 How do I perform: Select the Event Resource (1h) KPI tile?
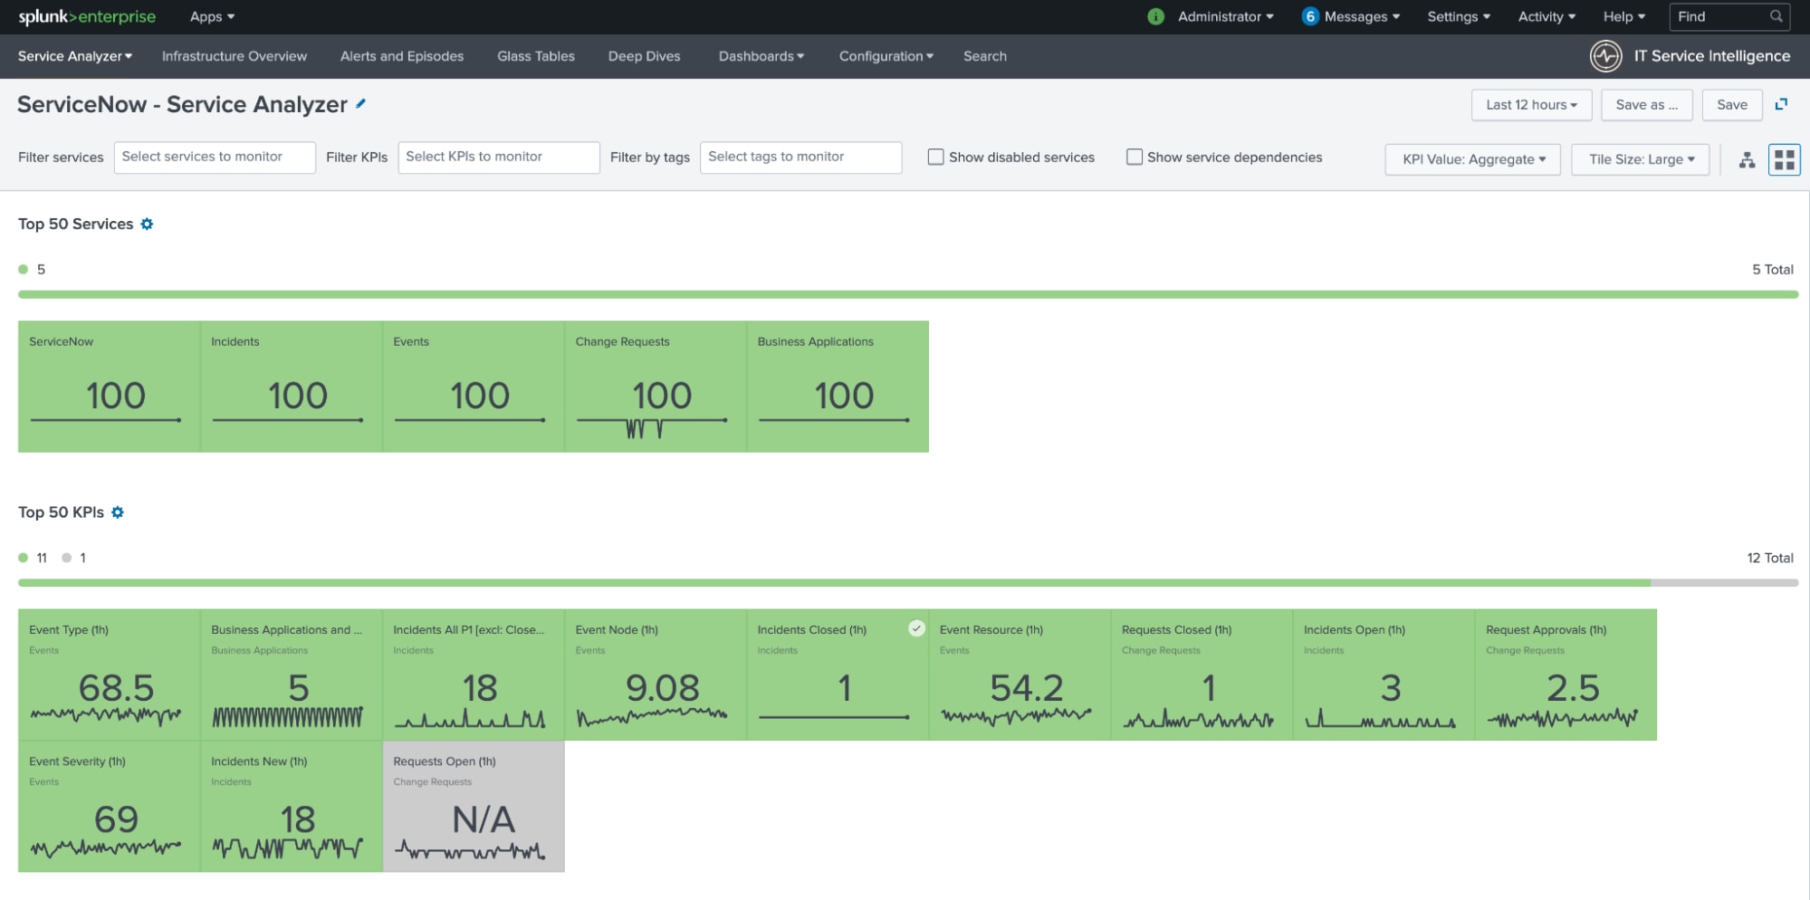[x=1020, y=675]
